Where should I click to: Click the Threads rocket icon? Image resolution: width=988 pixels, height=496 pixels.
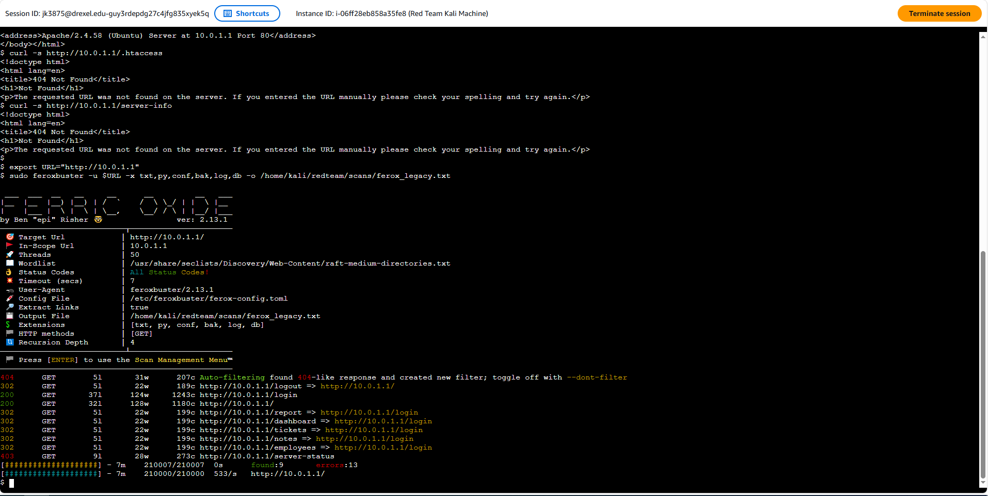10,254
